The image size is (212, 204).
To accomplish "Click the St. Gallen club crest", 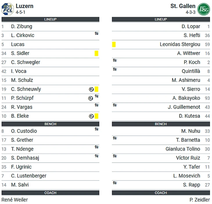I will [204, 9].
